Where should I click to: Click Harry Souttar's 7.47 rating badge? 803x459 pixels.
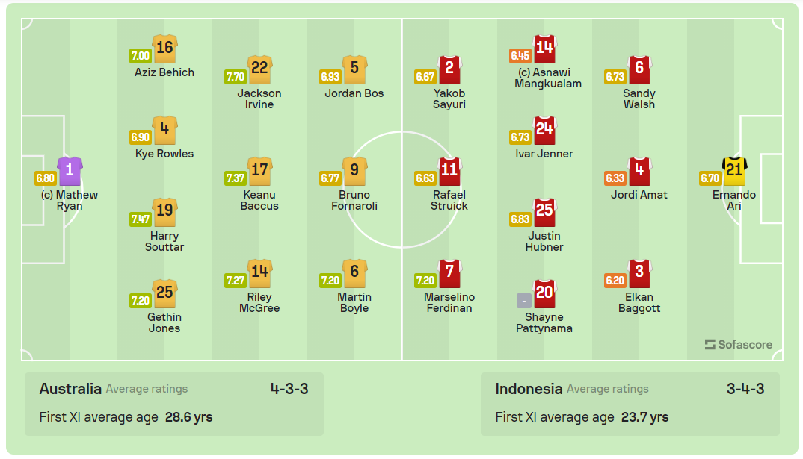141,219
